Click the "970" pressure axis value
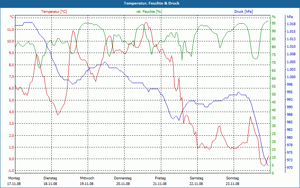 click(x=290, y=167)
